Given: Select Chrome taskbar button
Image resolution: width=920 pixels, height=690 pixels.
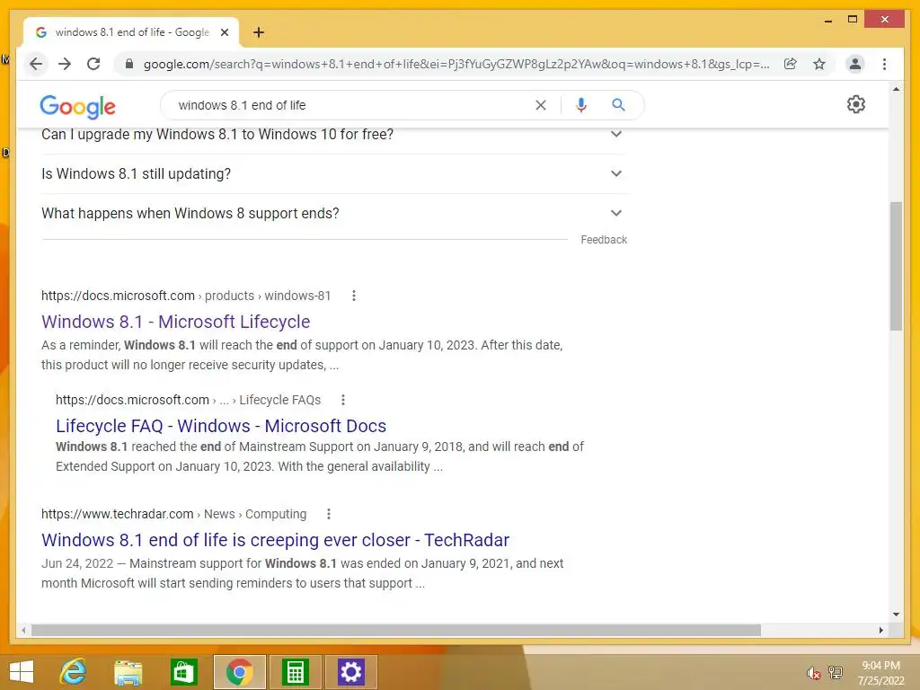Looking at the screenshot, I should coord(239,672).
